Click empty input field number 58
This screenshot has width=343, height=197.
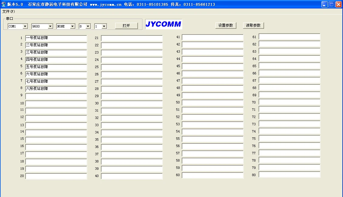[x=213, y=161]
